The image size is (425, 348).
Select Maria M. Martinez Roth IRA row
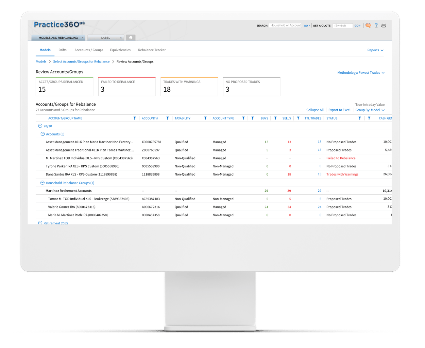[x=214, y=215]
